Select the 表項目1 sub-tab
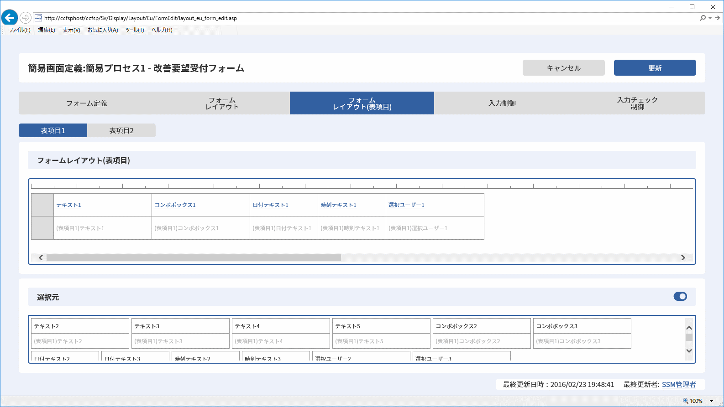724x407 pixels. pyautogui.click(x=53, y=130)
